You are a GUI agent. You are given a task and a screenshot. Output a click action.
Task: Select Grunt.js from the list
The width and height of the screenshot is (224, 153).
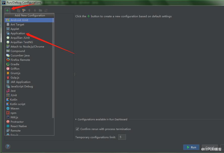tap(29, 73)
